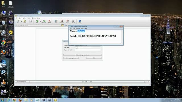Click the User name input field

coord(88,48)
